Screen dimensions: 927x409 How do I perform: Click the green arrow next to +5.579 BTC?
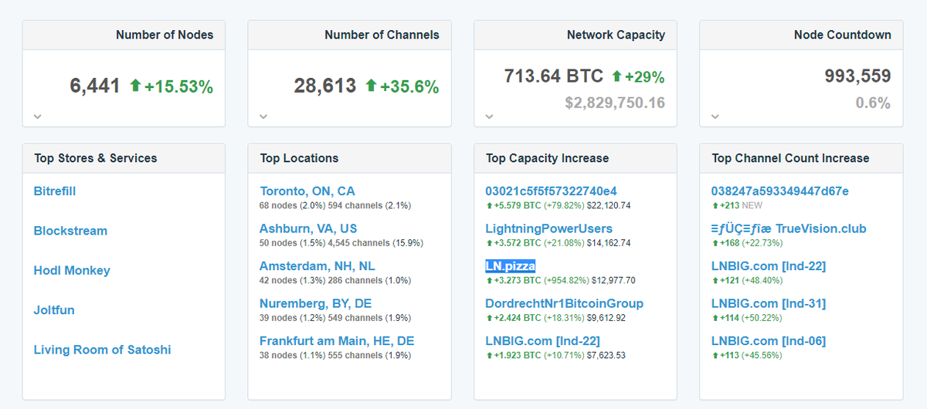pos(489,206)
